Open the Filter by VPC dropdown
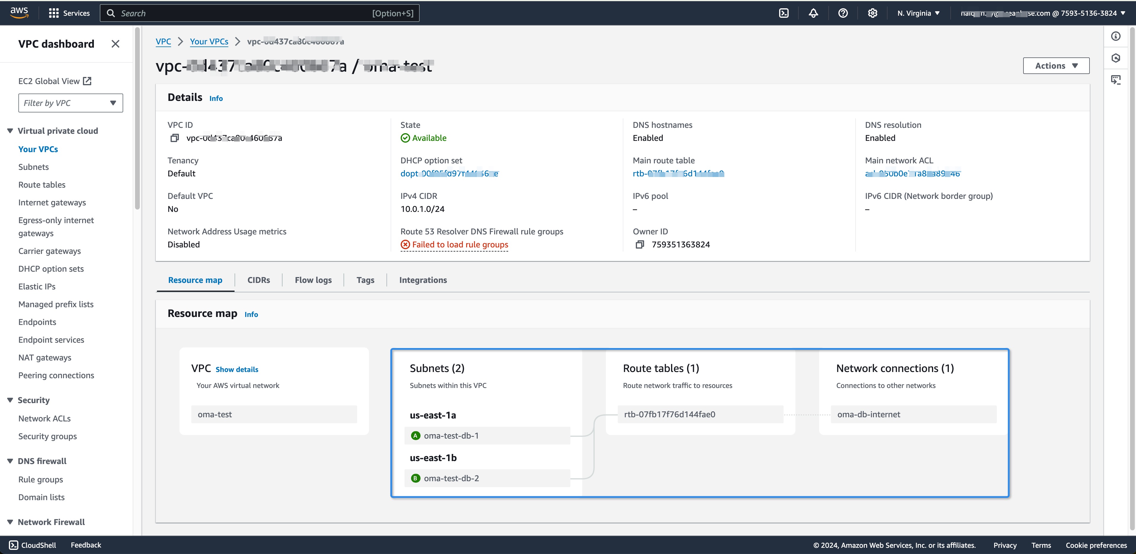 pyautogui.click(x=70, y=103)
